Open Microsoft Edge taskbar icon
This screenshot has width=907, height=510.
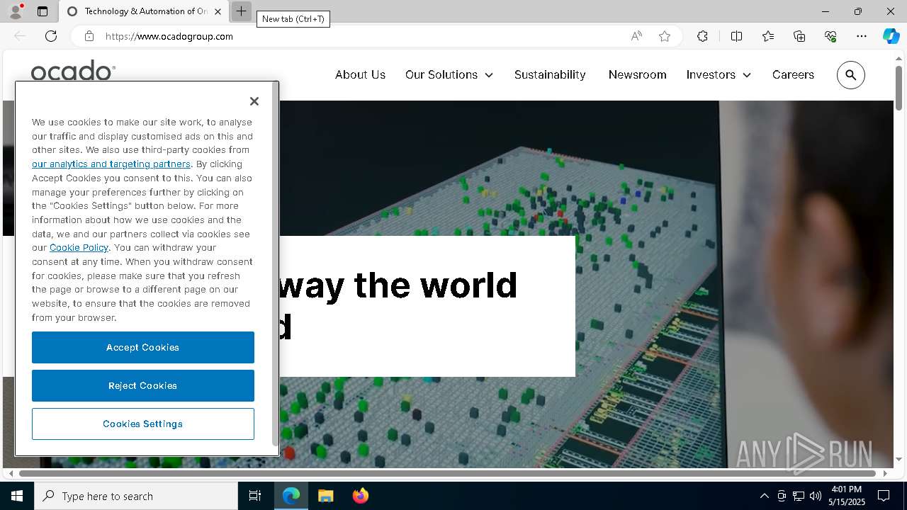click(x=291, y=496)
